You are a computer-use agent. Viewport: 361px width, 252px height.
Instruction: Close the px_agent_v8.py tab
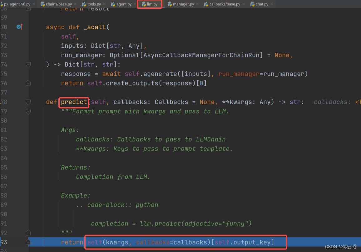click(34, 4)
